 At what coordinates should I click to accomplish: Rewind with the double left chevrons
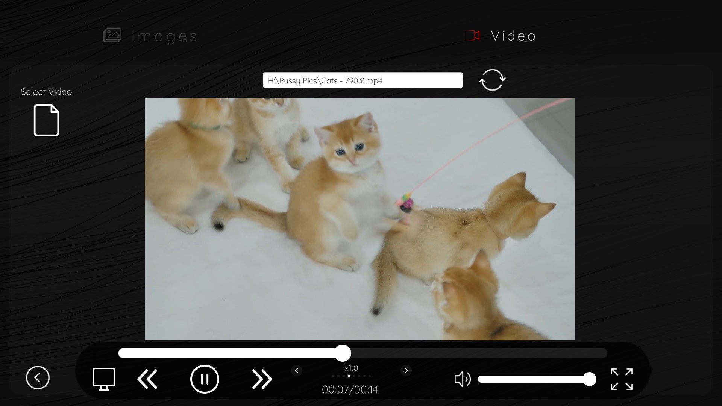[147, 379]
